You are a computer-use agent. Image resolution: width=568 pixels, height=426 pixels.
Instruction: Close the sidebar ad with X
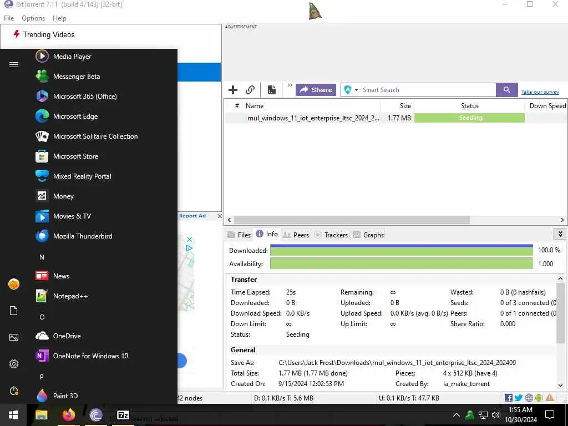(220, 216)
